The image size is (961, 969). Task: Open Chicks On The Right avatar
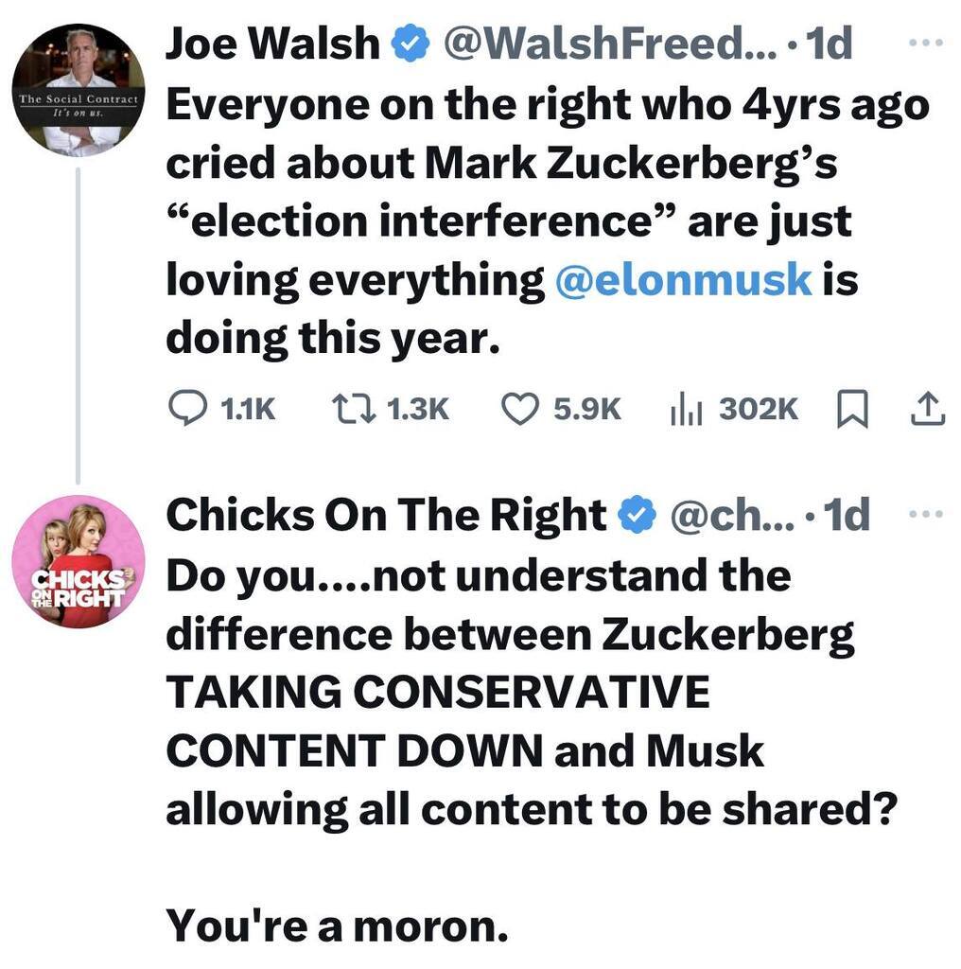click(x=79, y=561)
